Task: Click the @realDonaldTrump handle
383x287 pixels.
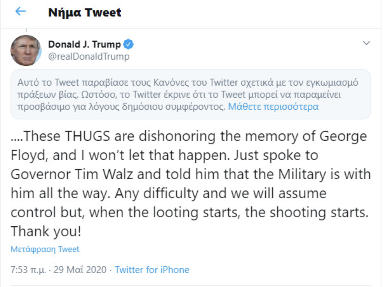Action: pyautogui.click(x=89, y=57)
